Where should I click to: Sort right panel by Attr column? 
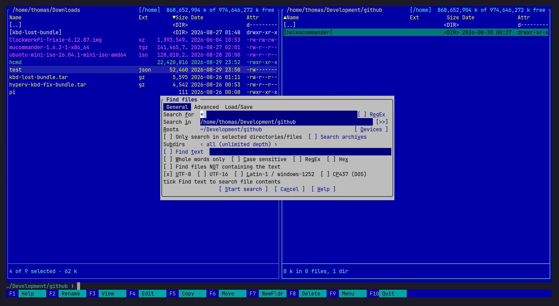[x=524, y=18]
